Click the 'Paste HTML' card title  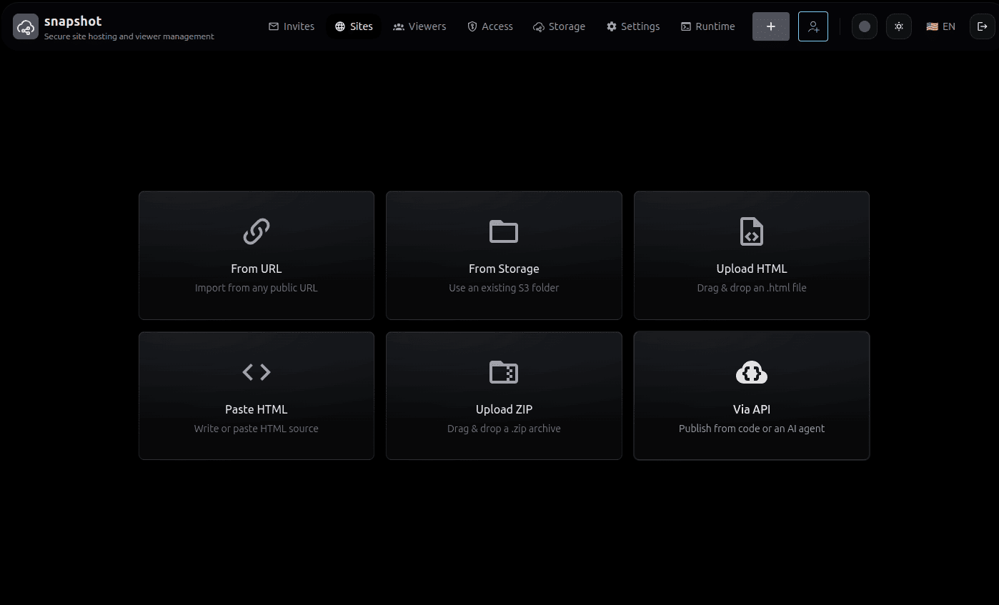[x=257, y=409]
